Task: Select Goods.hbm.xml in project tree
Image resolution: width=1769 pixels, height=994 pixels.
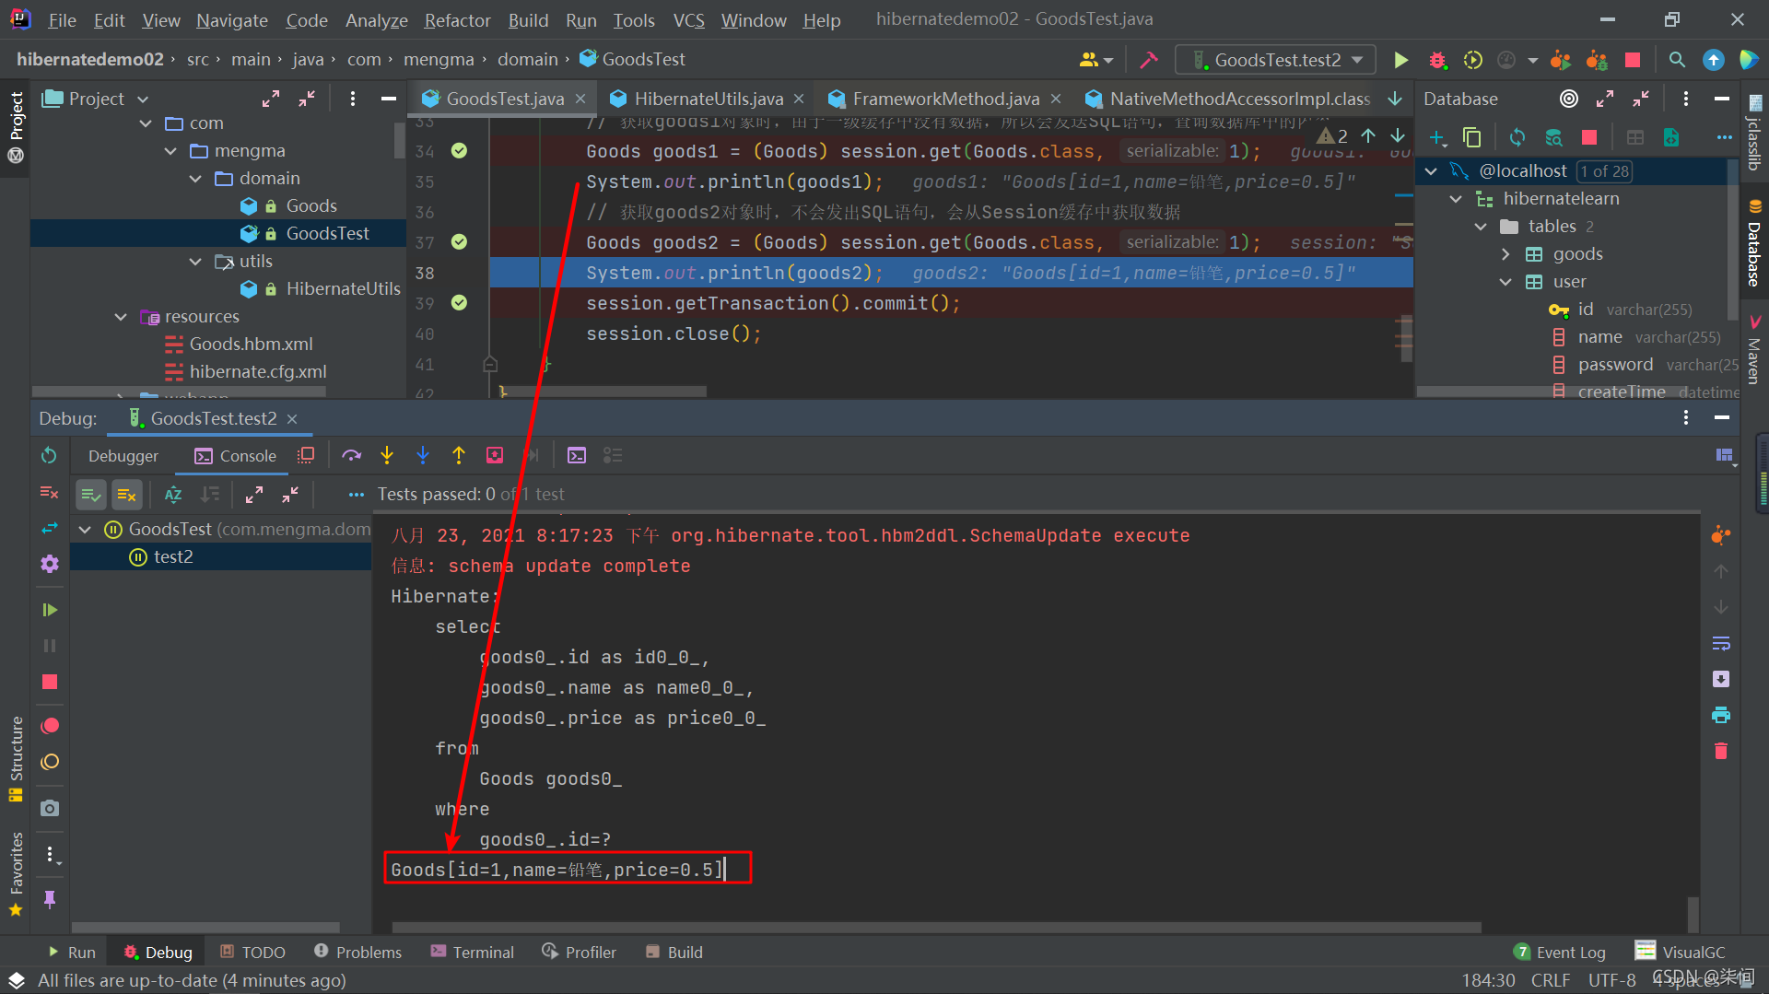Action: pos(251,345)
